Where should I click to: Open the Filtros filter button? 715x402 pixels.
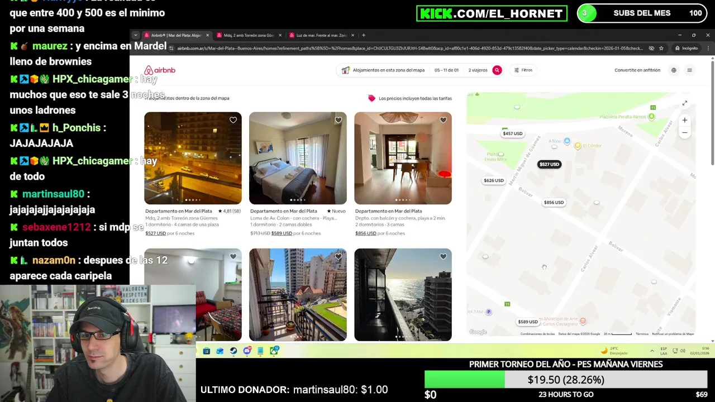(523, 70)
